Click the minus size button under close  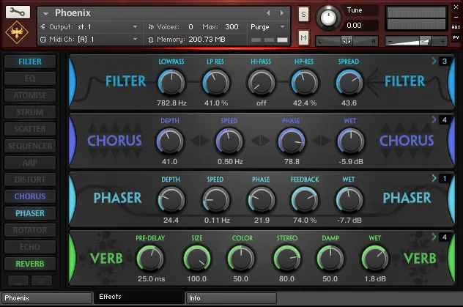456,17
